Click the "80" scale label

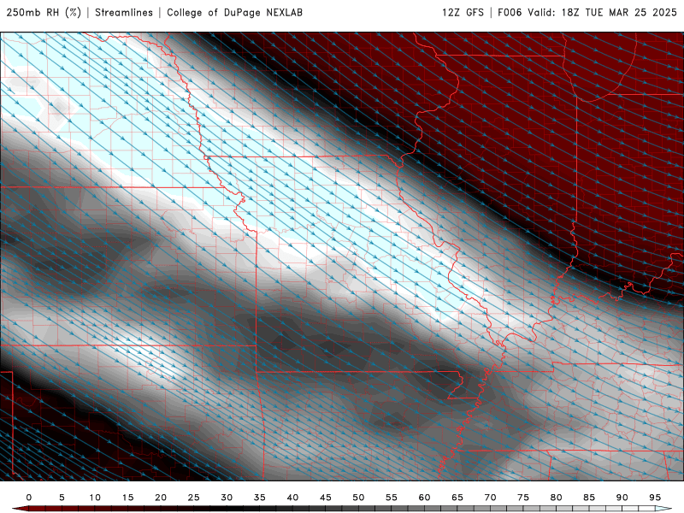(x=557, y=498)
